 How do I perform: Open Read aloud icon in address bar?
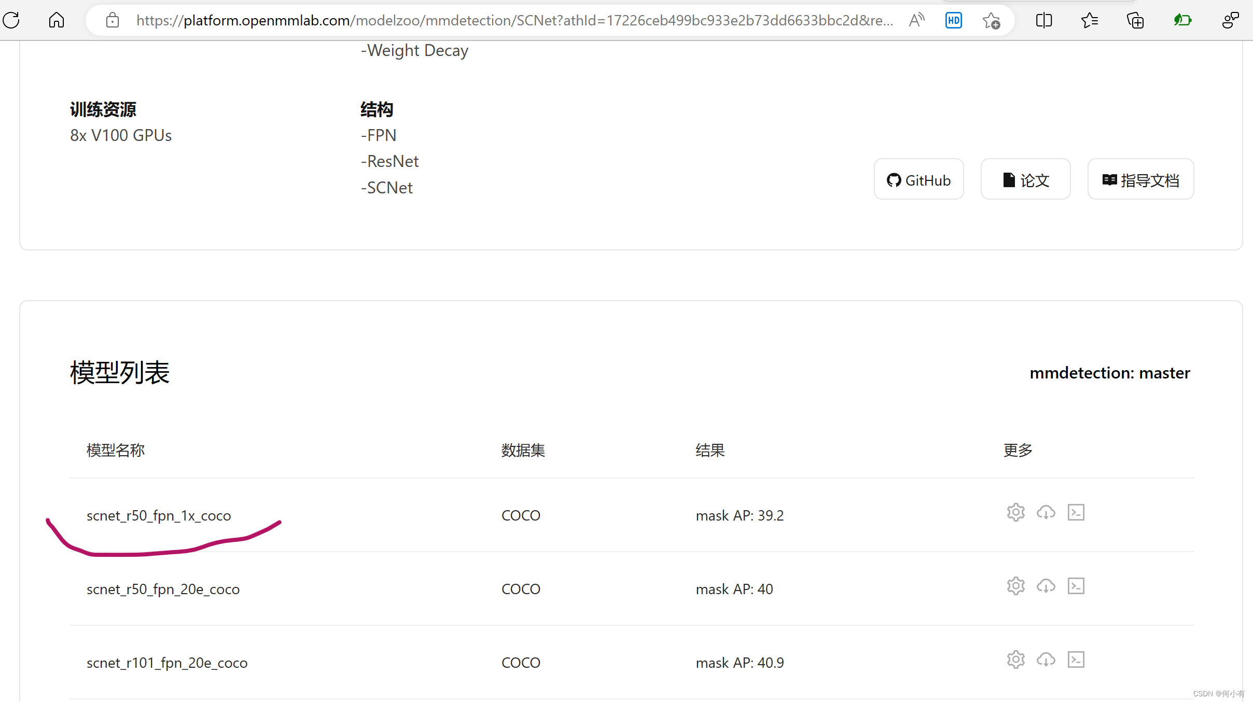pyautogui.click(x=916, y=20)
